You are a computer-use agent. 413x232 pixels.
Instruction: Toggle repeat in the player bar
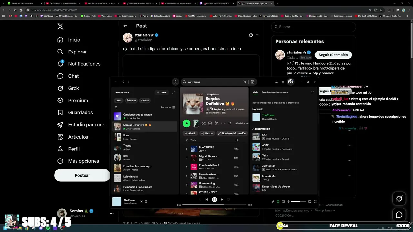229,200
